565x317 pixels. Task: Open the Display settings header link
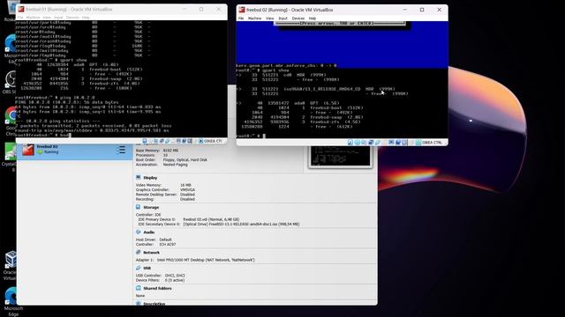pyautogui.click(x=150, y=178)
